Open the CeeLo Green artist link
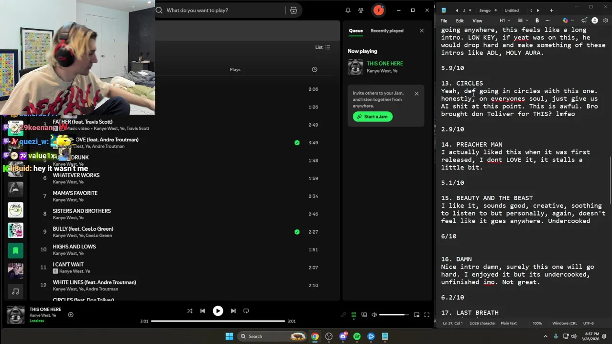The image size is (612, 344). 98,236
